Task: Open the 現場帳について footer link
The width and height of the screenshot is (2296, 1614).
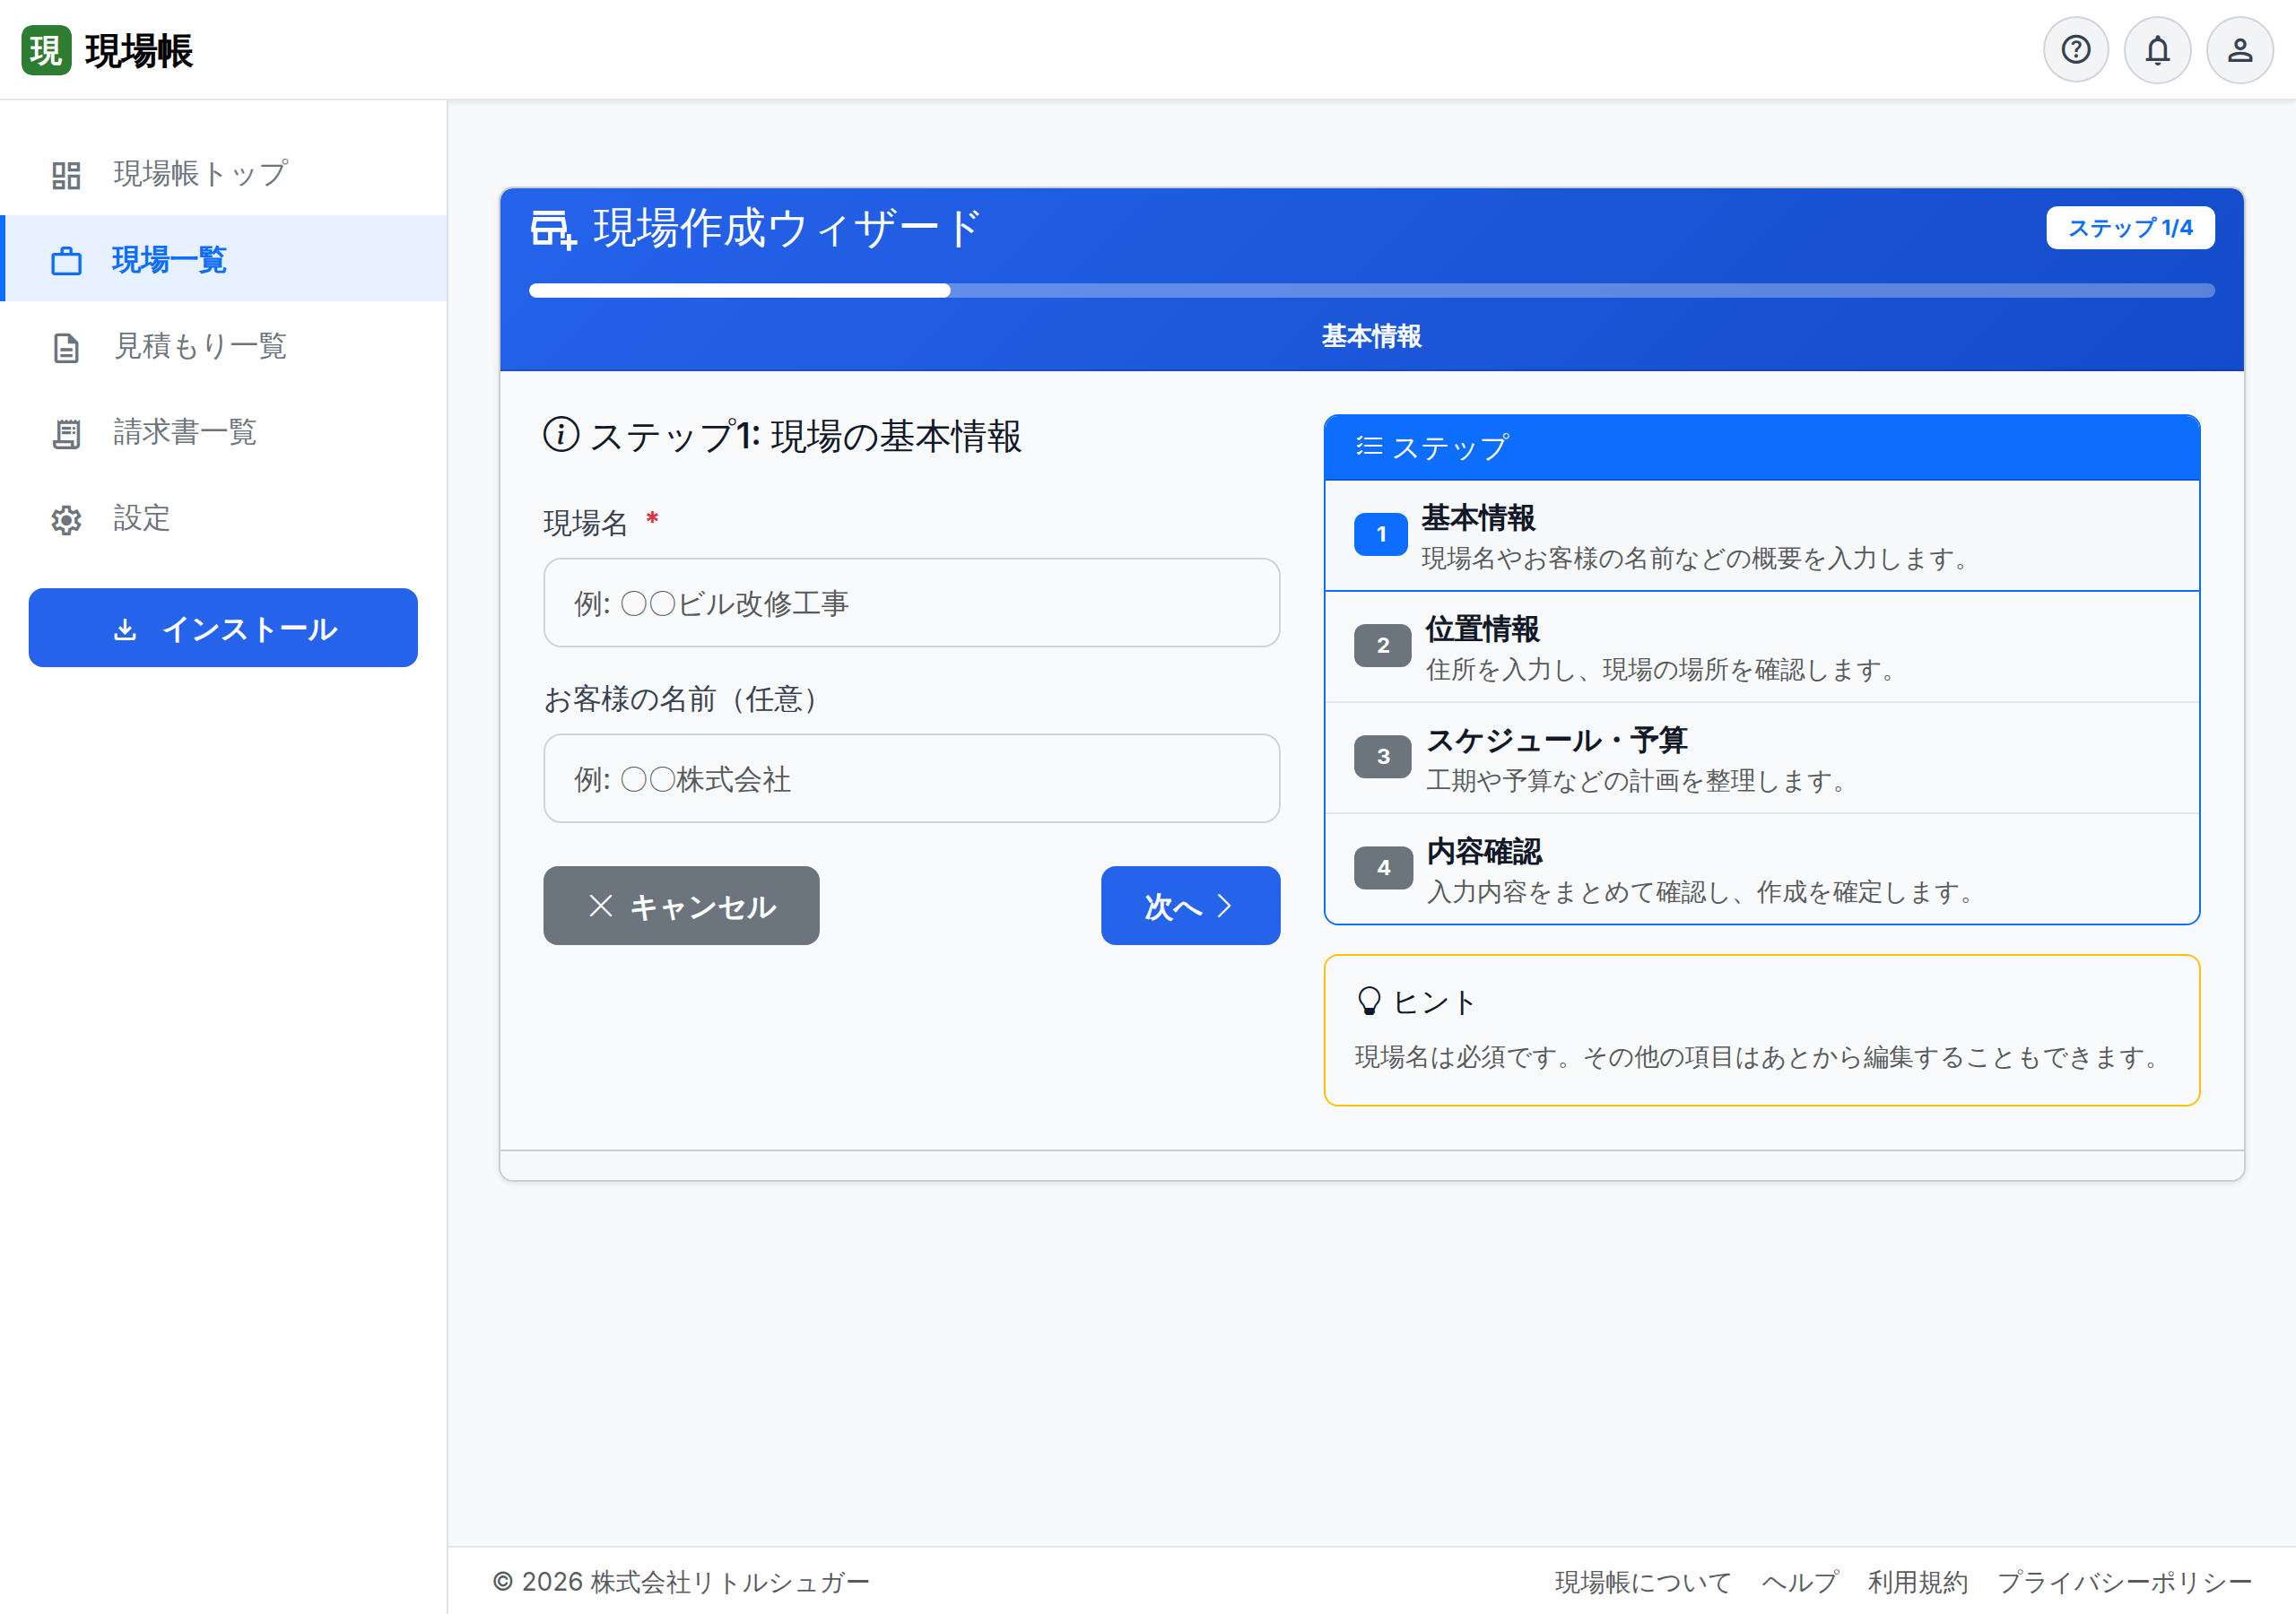Action: coord(1642,1582)
